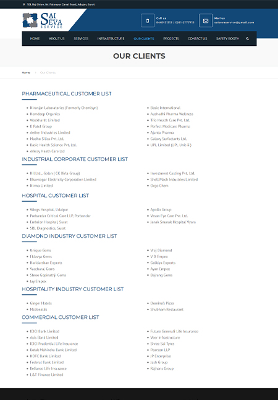Click Future Generali Life Insurance entry
This screenshot has width=278, height=400.
tap(174, 331)
